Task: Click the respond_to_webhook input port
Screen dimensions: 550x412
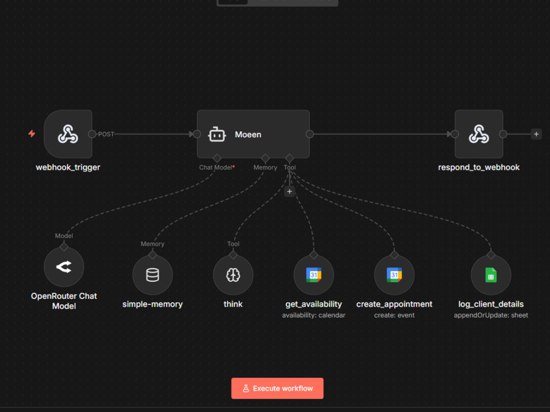Action: coord(455,134)
